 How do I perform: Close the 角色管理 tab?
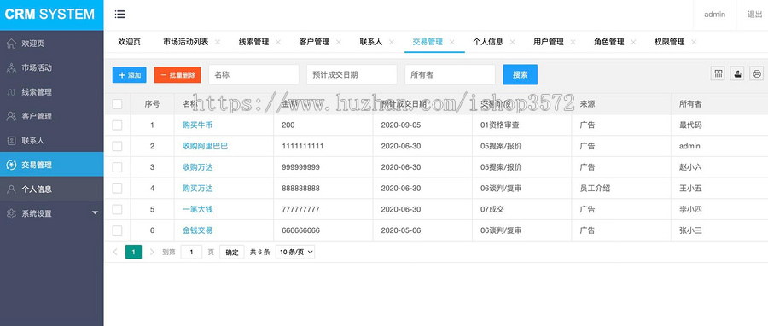pyautogui.click(x=633, y=42)
